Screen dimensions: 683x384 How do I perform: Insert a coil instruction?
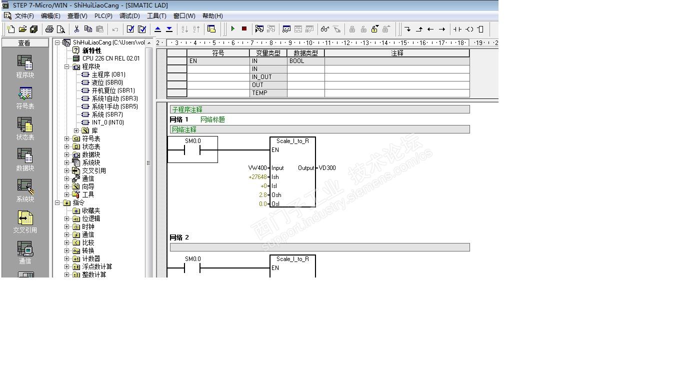tap(469, 29)
